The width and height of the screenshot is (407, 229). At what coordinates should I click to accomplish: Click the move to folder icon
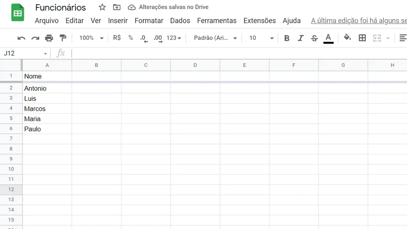[117, 7]
